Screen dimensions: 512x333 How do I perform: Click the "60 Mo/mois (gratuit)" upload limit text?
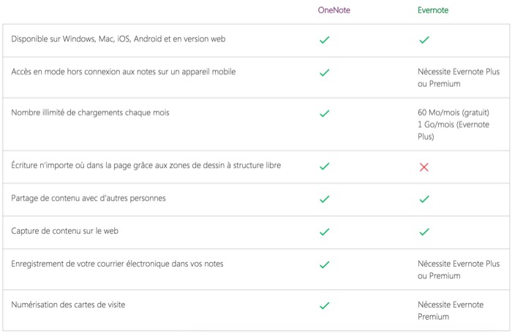coord(453,113)
